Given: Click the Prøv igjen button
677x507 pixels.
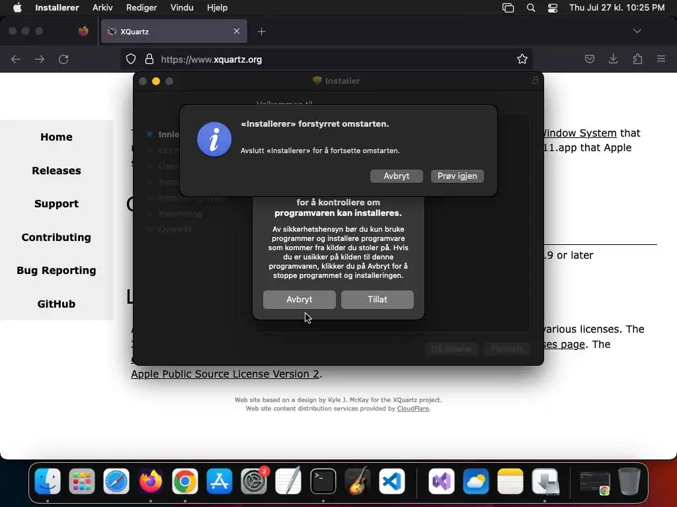Looking at the screenshot, I should pos(458,176).
